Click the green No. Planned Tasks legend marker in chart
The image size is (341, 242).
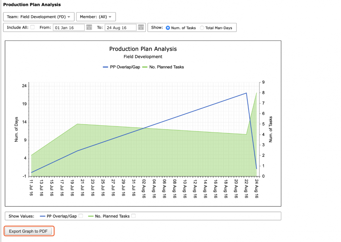tap(145, 67)
